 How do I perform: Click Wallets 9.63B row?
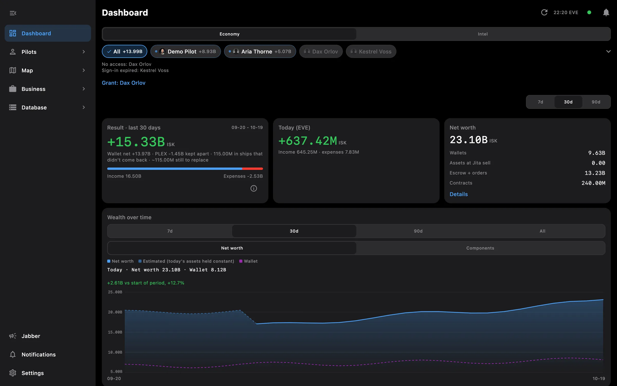[527, 153]
